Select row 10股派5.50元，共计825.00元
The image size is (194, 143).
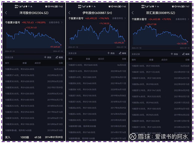pos(160,115)
